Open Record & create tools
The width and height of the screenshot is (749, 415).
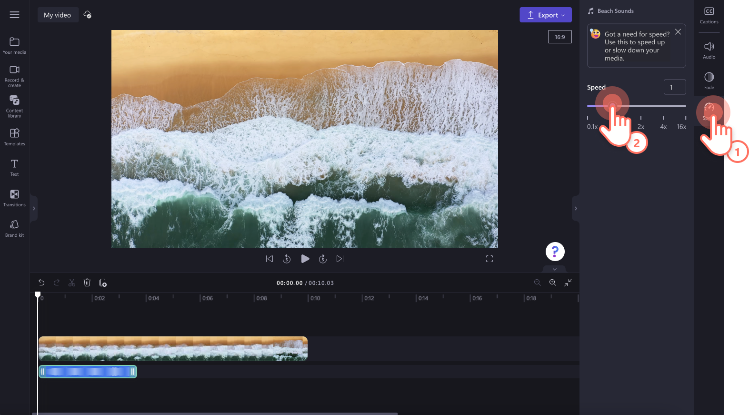14,76
